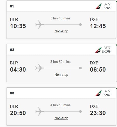Select flight option 03 header
117x127 pixels.
click(x=61, y=93)
